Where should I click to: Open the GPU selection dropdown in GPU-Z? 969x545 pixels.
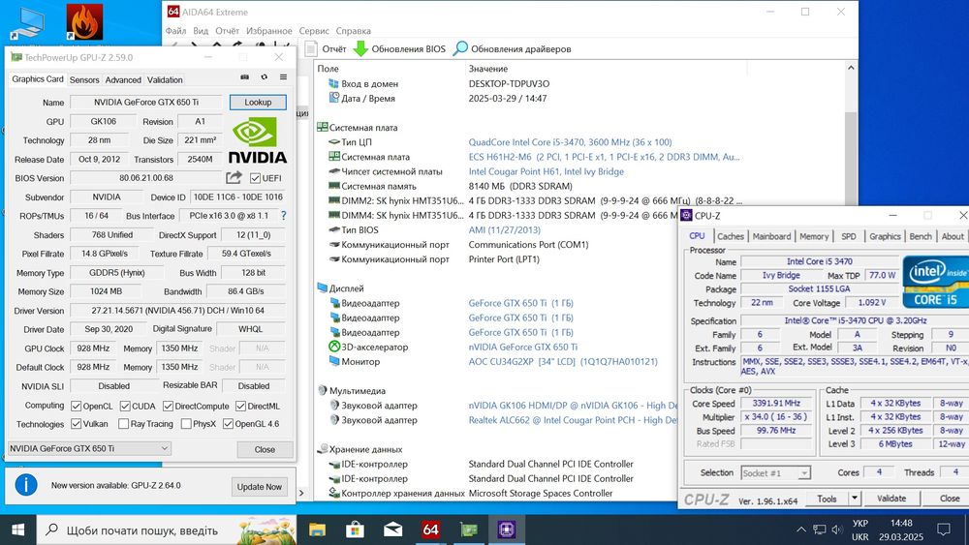click(89, 449)
